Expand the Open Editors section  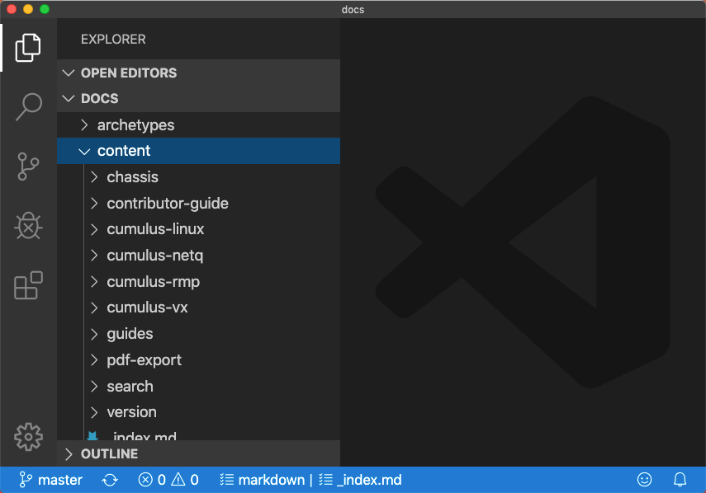pos(128,73)
